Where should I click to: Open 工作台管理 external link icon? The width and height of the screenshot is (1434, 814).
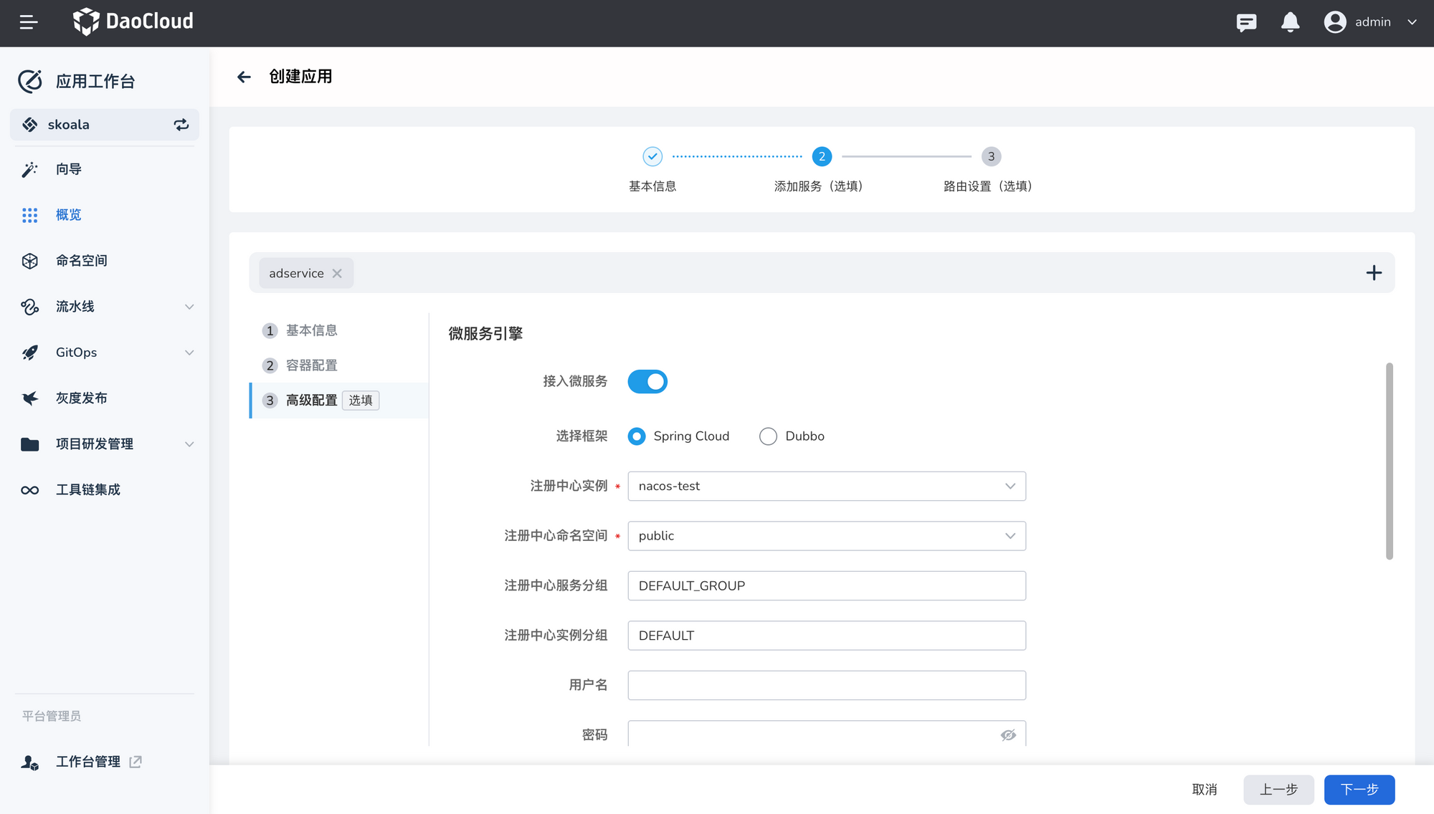[x=136, y=762]
